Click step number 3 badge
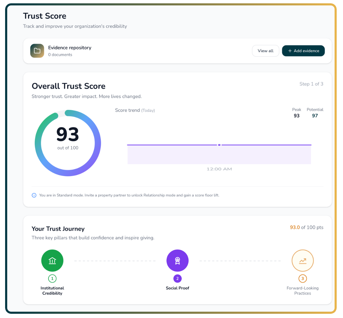The image size is (343, 318). pyautogui.click(x=302, y=279)
